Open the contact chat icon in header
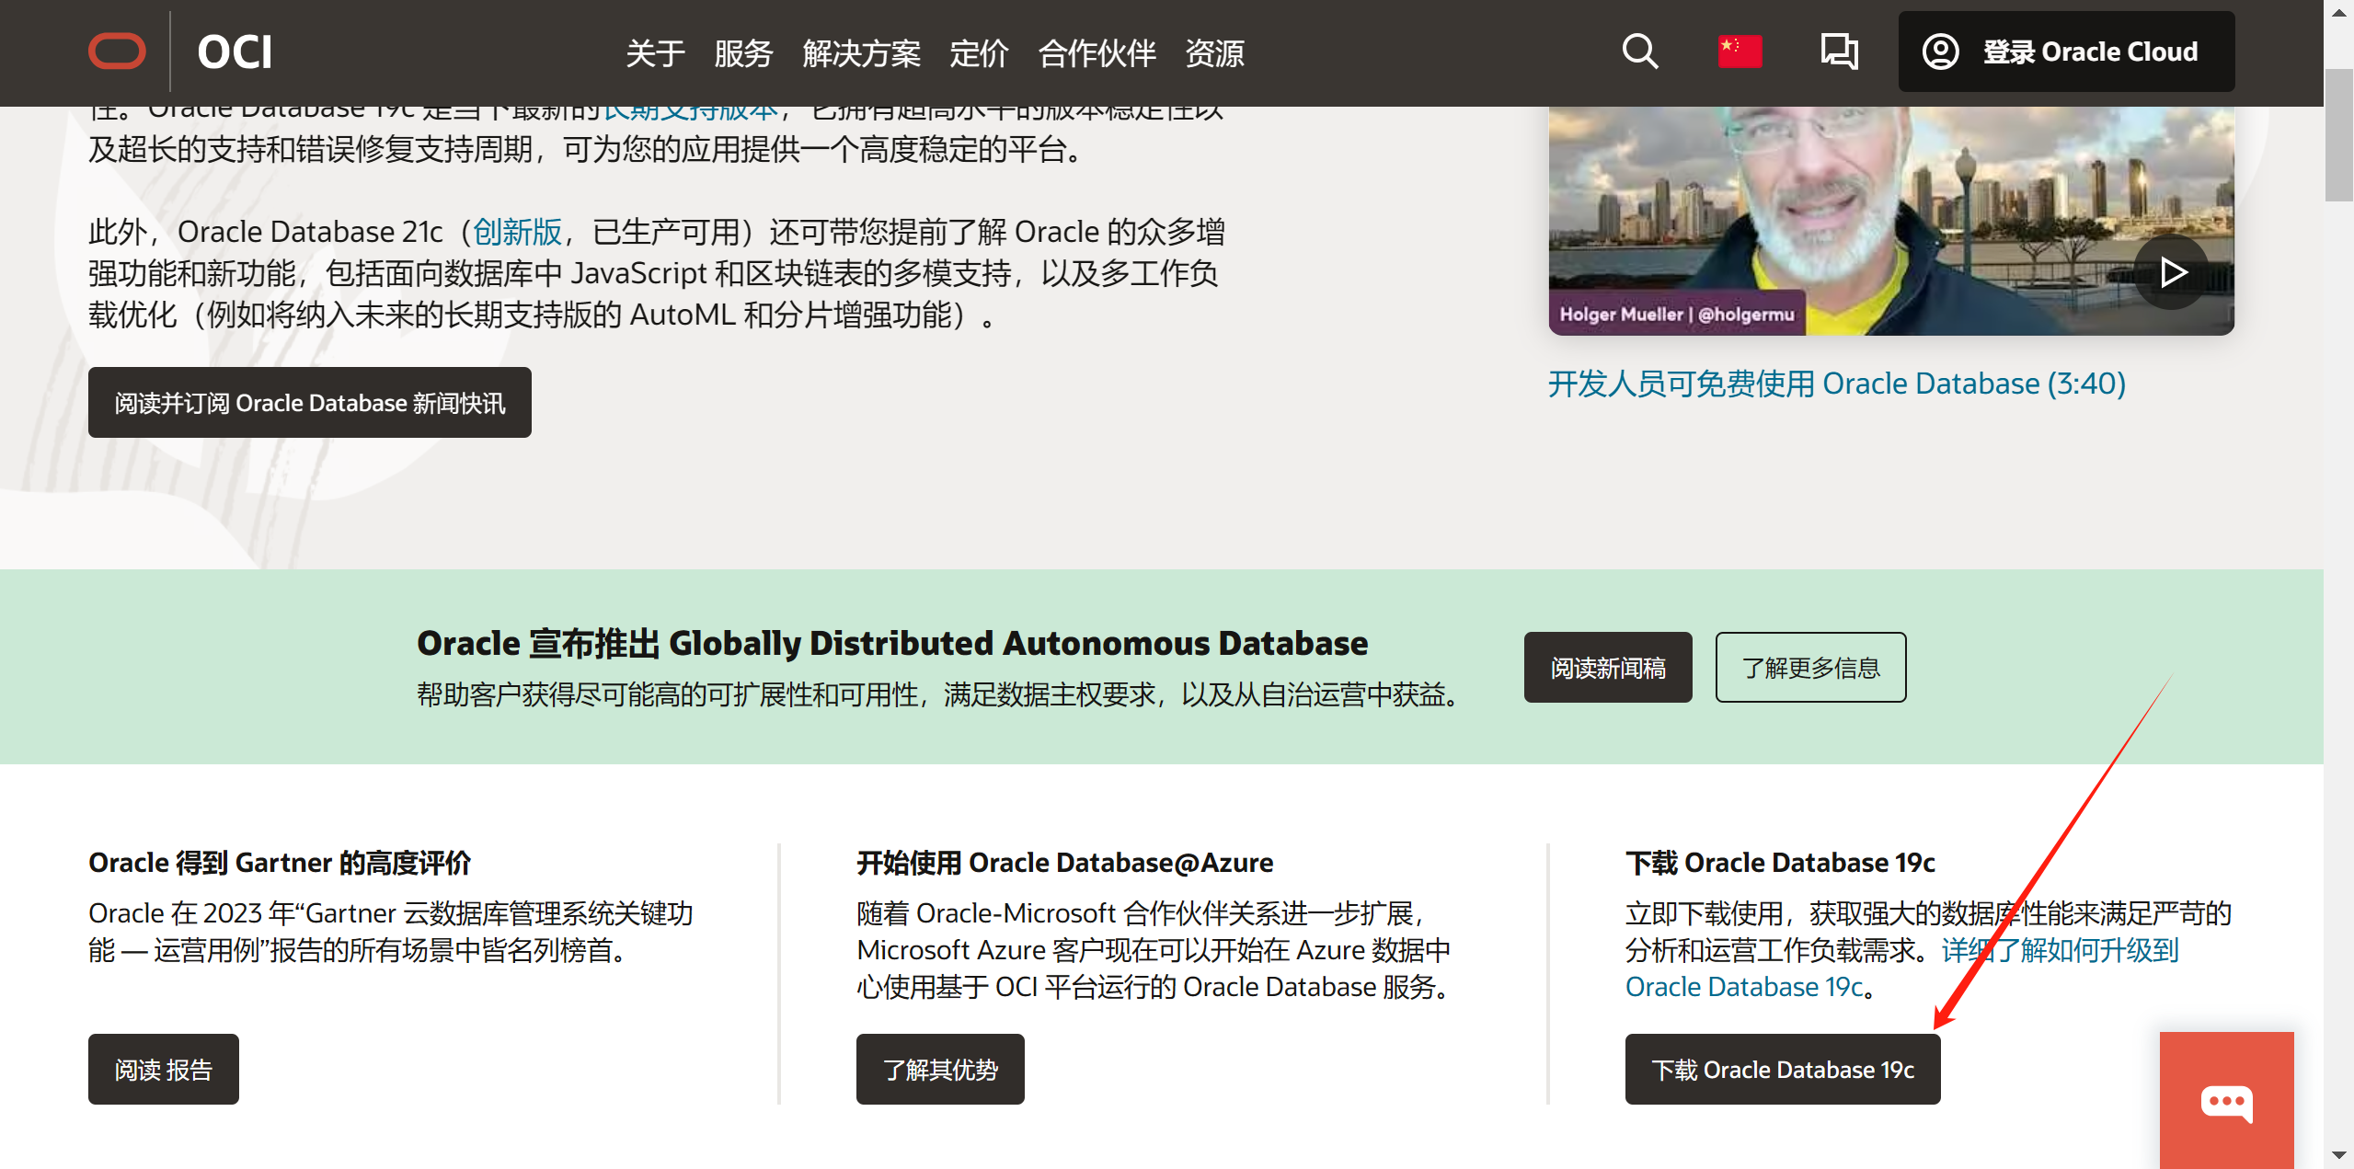This screenshot has width=2354, height=1169. [x=1839, y=52]
